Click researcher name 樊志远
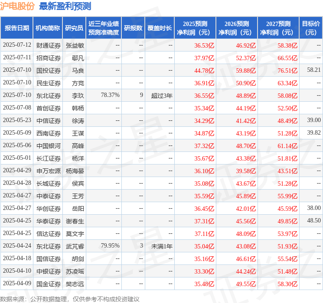Screen dimensions: 323x303 (75, 284)
